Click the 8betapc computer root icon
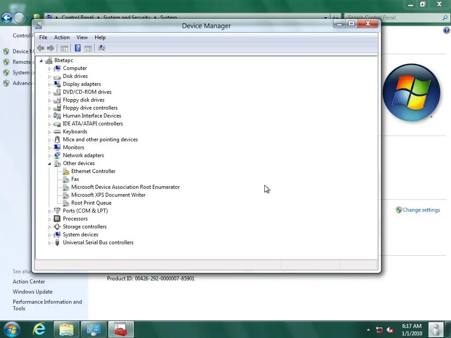 point(49,60)
